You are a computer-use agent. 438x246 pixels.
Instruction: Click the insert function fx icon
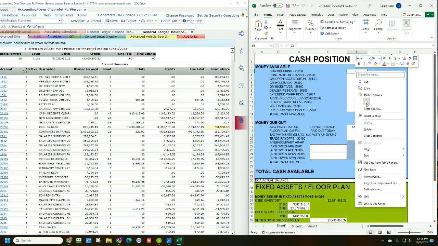[x=292, y=45]
